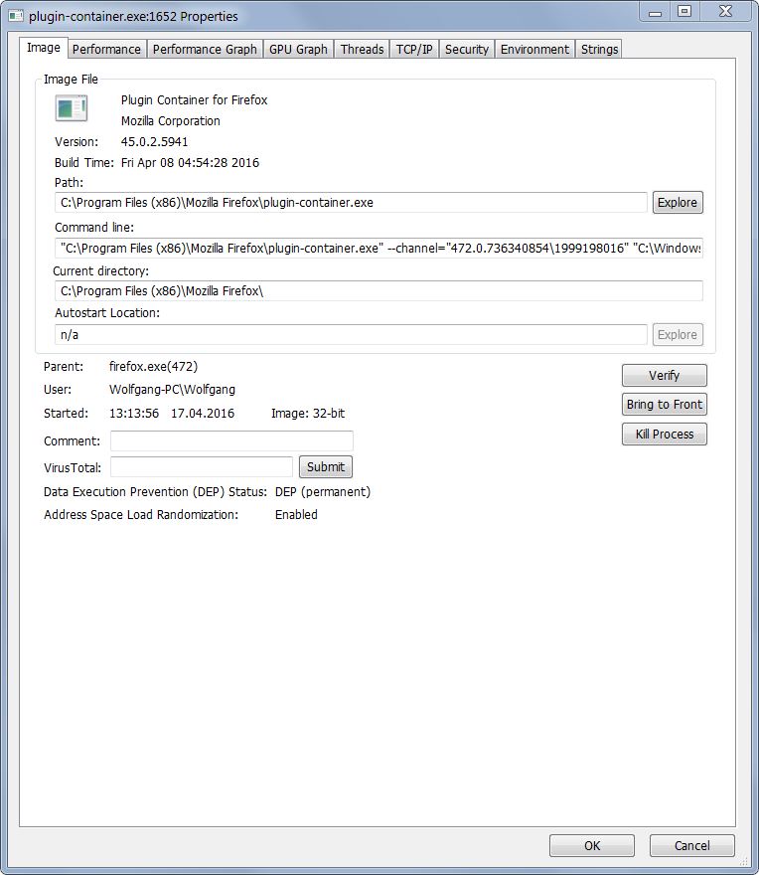
Task: Click the DEP (permanent) status value
Action: [322, 492]
